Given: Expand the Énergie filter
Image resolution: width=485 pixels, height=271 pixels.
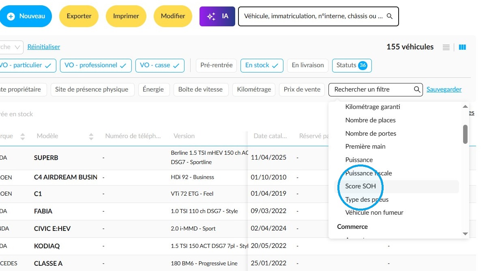Looking at the screenshot, I should point(153,90).
